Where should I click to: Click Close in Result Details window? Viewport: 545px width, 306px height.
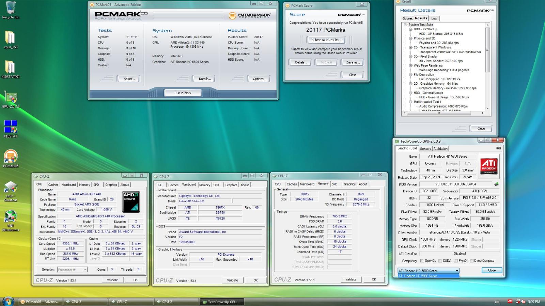481,129
